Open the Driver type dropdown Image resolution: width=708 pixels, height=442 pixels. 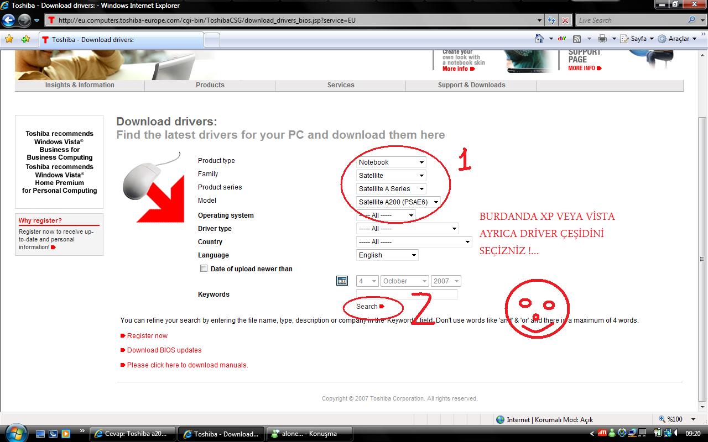(408, 228)
